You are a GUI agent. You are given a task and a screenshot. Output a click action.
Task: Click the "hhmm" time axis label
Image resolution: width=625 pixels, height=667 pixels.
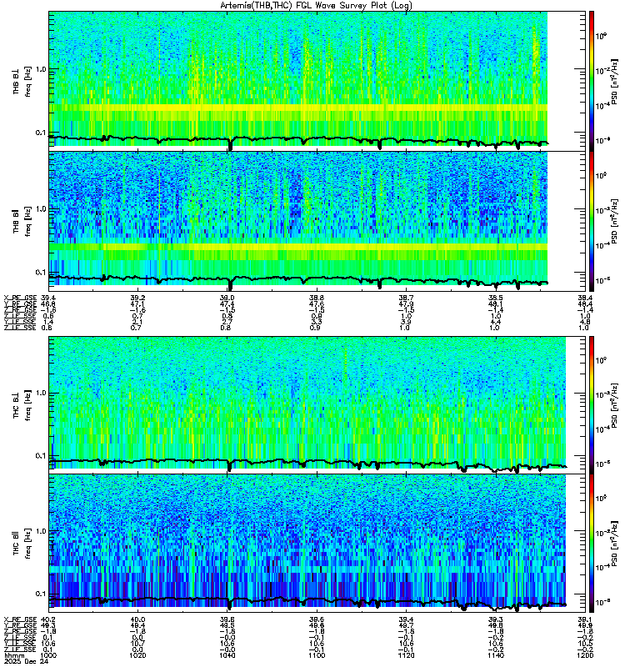point(14,655)
